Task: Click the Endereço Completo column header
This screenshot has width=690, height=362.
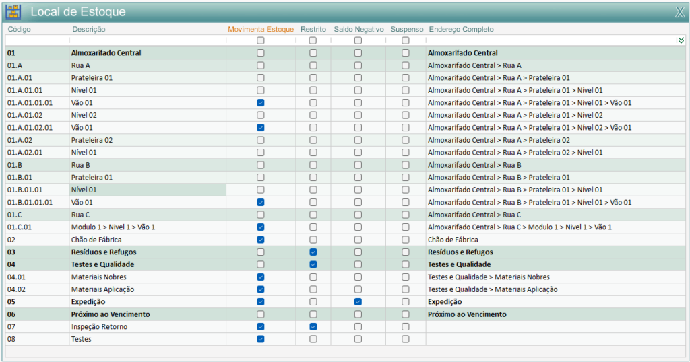Action: click(461, 30)
